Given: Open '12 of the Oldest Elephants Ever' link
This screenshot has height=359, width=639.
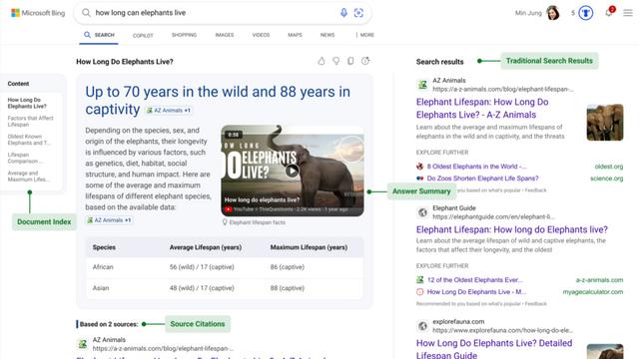Looking at the screenshot, I should pyautogui.click(x=475, y=280).
